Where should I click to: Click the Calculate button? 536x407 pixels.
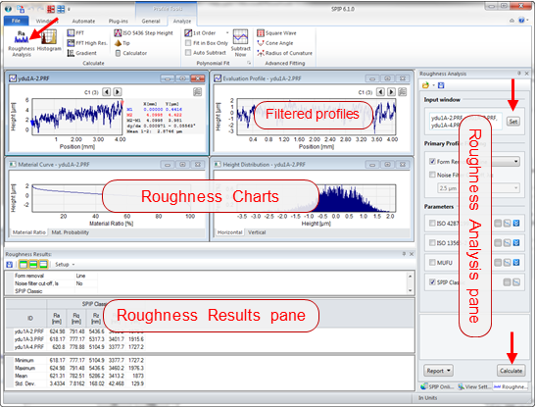(511, 371)
